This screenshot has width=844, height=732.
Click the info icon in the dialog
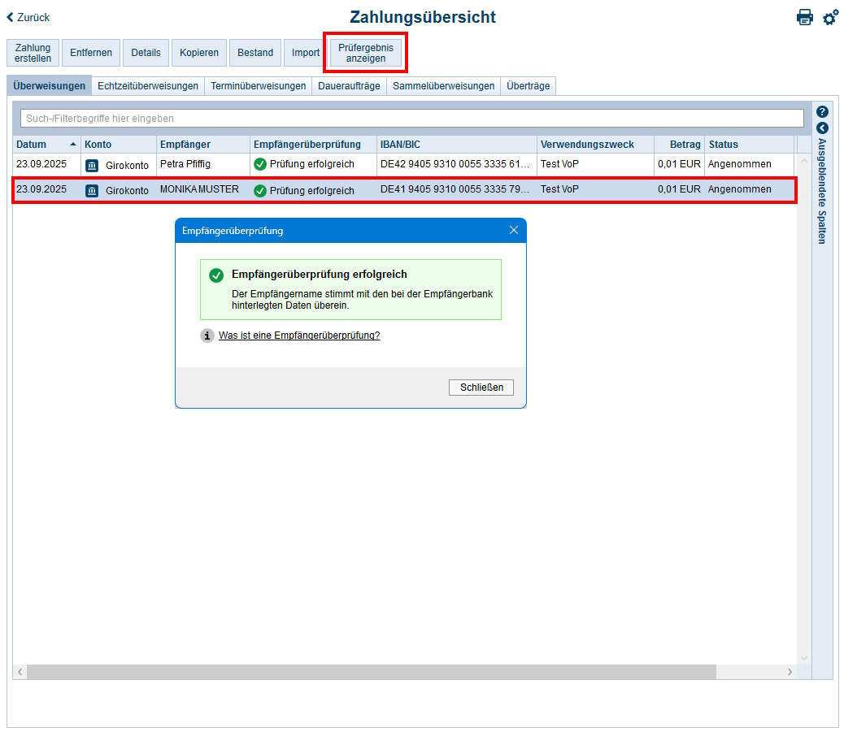pos(207,336)
